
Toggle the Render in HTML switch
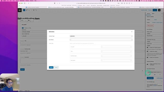(23, 28)
